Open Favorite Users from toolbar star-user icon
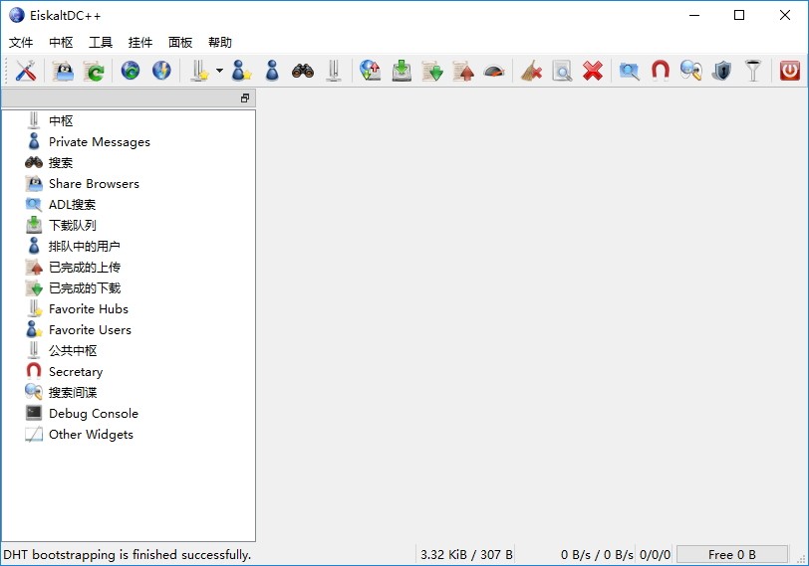 241,71
